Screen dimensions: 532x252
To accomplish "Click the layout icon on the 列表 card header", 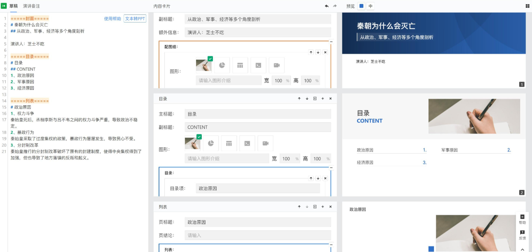I will click(315, 207).
